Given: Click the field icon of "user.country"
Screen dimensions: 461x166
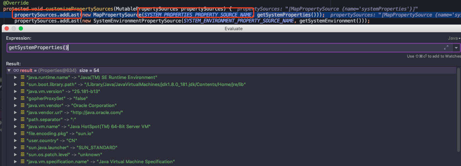Looking at the screenshot, I should tap(23, 140).
